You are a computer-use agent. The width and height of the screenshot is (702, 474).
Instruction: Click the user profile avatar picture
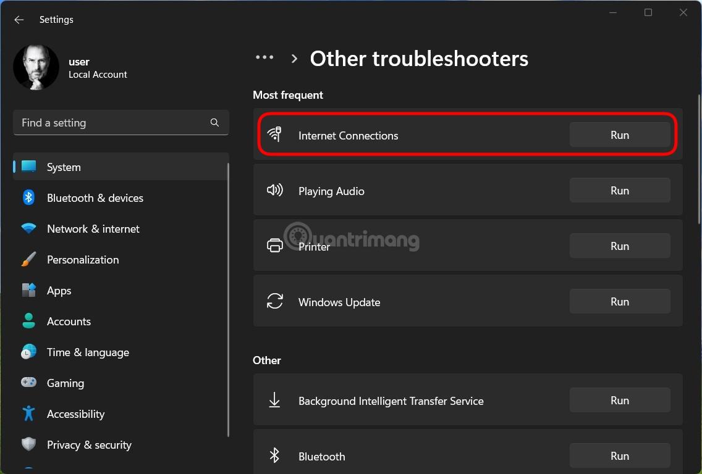36,67
